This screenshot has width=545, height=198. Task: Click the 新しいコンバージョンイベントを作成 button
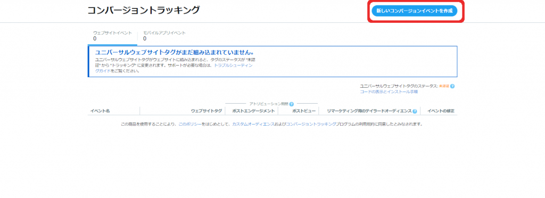coord(414,11)
